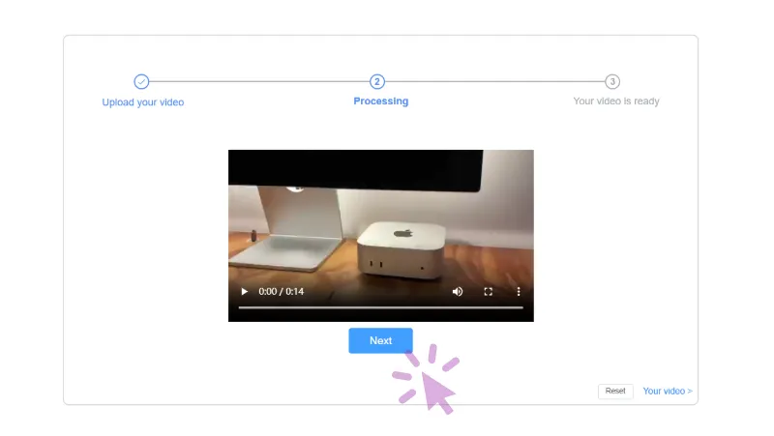Click step 2 circle for Processing
774x436 pixels.
377,81
